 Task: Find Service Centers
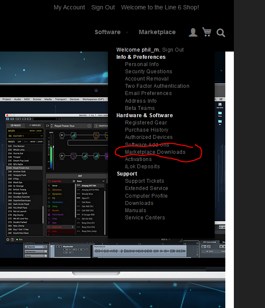click(x=145, y=218)
